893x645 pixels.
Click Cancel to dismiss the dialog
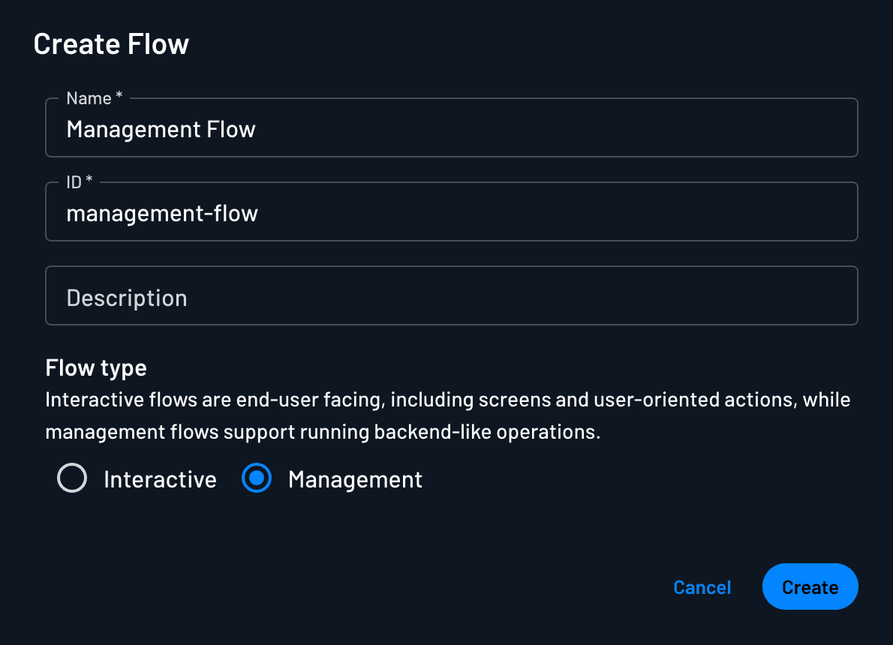702,587
